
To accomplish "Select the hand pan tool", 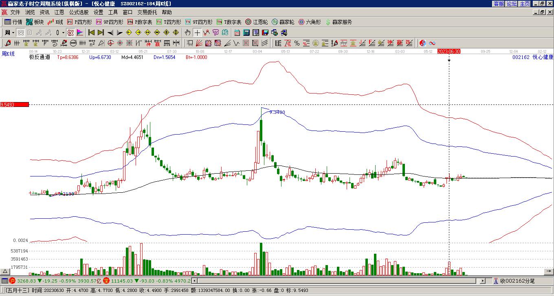I will coord(187,33).
